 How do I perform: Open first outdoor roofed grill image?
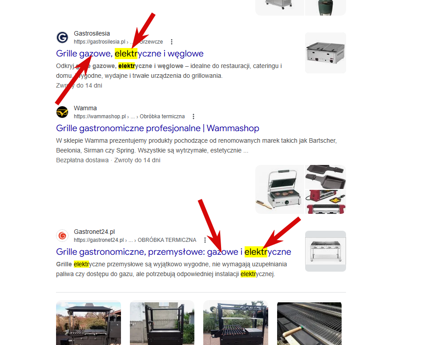(x=89, y=323)
